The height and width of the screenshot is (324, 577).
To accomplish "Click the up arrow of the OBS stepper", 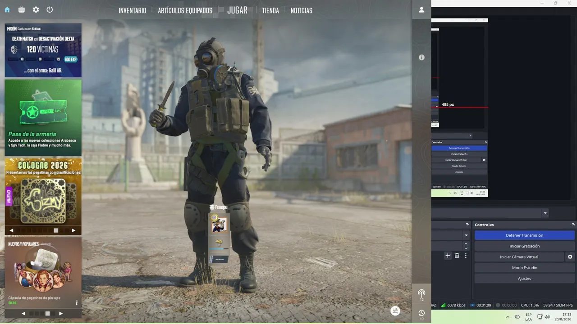I will click(466, 244).
